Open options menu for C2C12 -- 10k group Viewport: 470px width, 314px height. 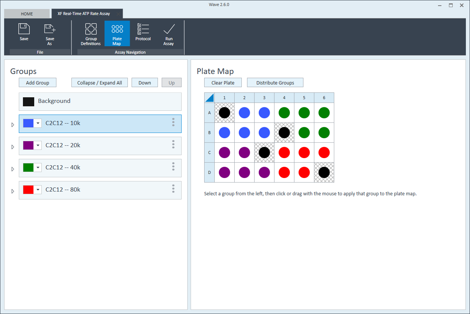(x=173, y=122)
